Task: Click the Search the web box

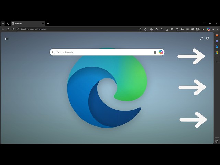Action: coord(107,52)
